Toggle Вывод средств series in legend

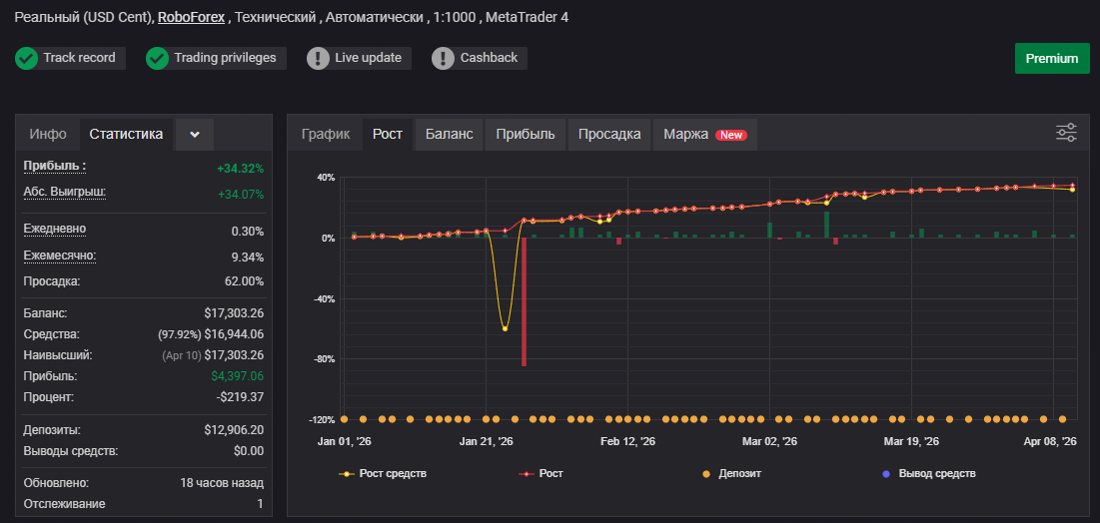coord(928,474)
